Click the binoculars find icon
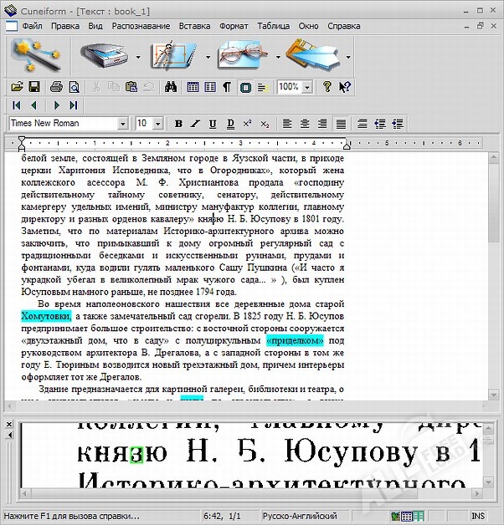 tap(171, 87)
